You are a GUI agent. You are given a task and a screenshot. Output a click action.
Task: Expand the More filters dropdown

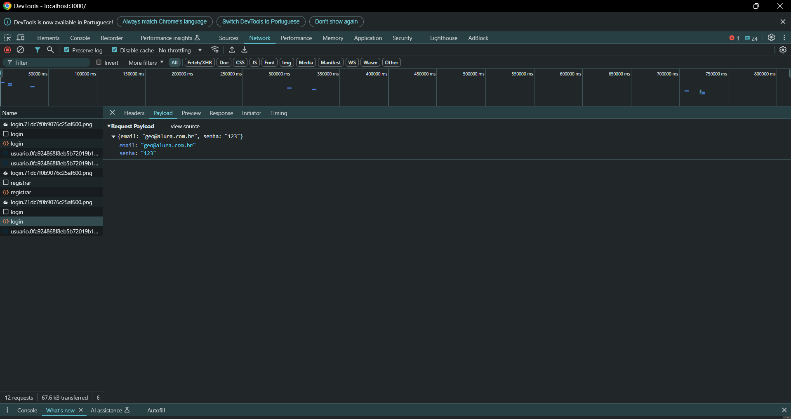[x=146, y=63]
